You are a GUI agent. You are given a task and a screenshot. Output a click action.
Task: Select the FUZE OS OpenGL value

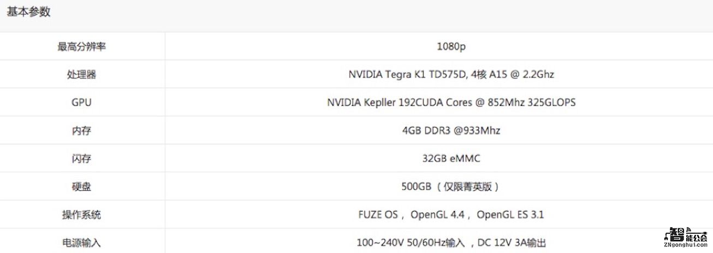click(x=451, y=215)
